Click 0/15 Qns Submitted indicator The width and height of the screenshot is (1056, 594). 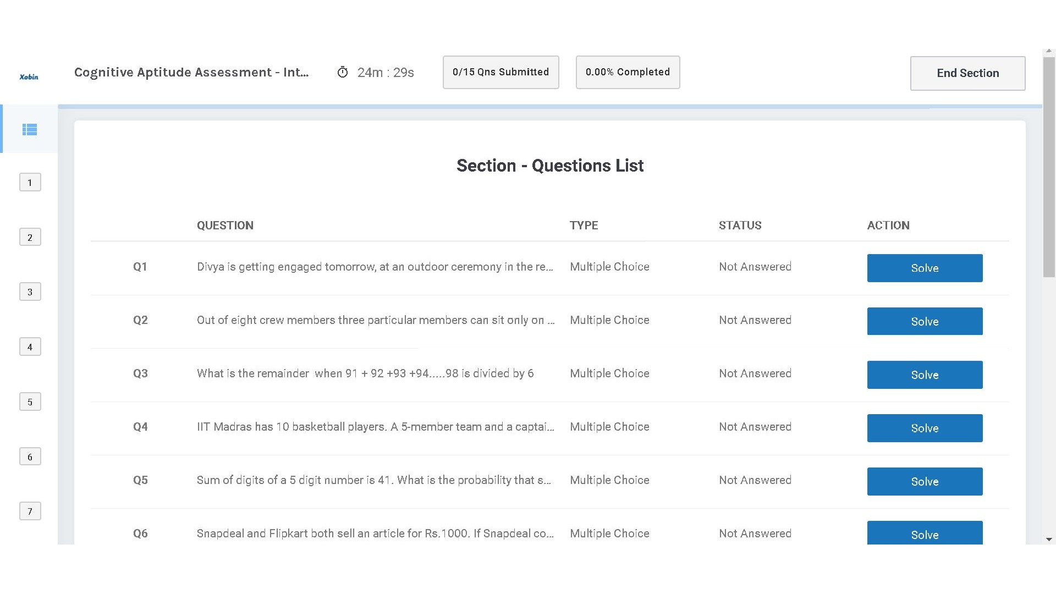click(x=501, y=72)
